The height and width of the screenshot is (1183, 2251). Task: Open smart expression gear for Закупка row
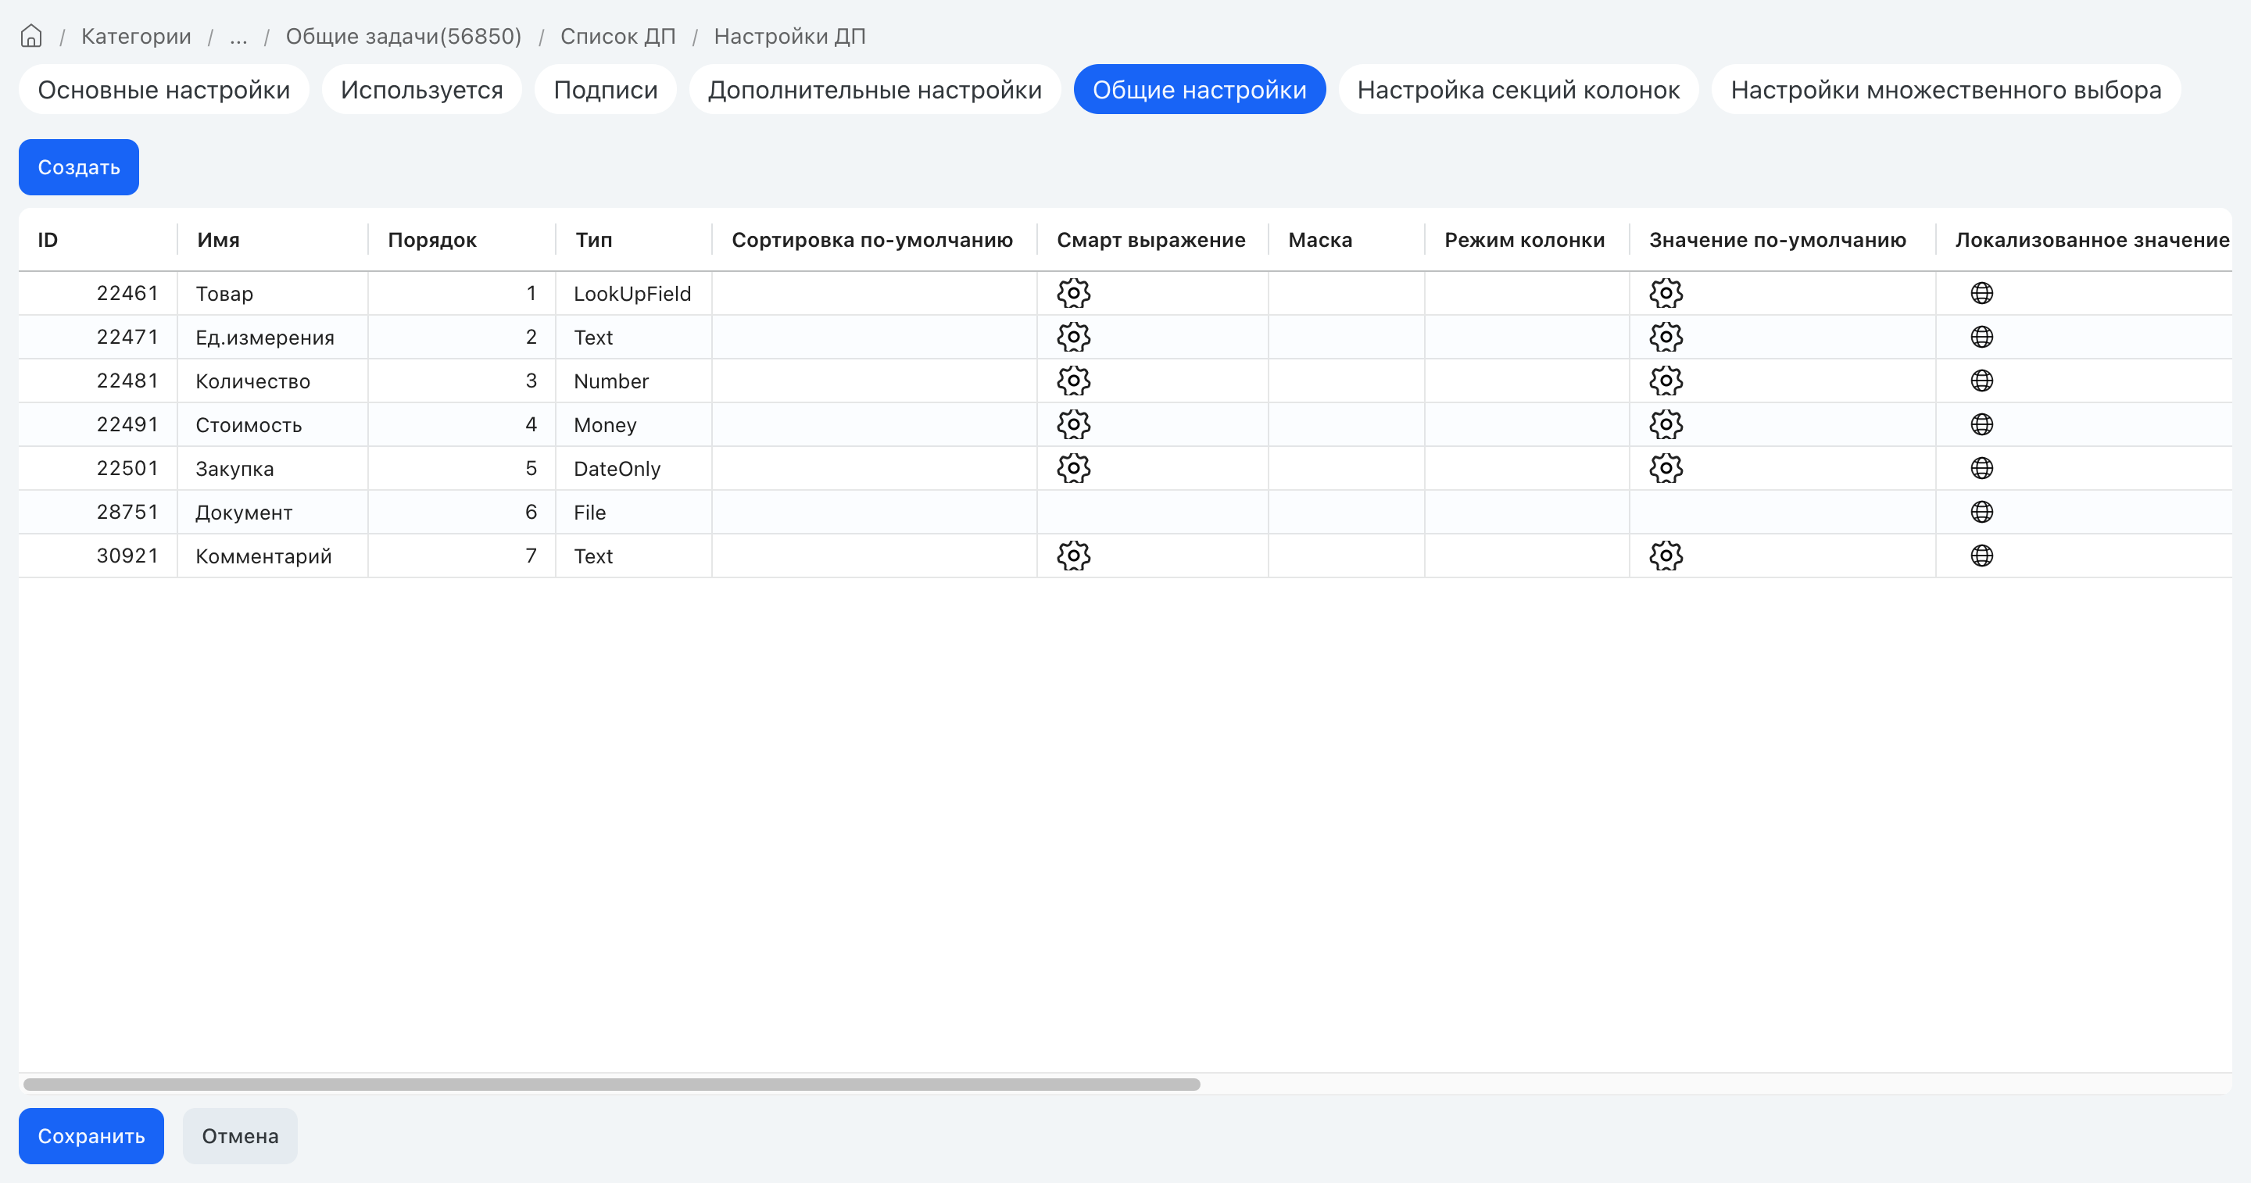tap(1073, 467)
